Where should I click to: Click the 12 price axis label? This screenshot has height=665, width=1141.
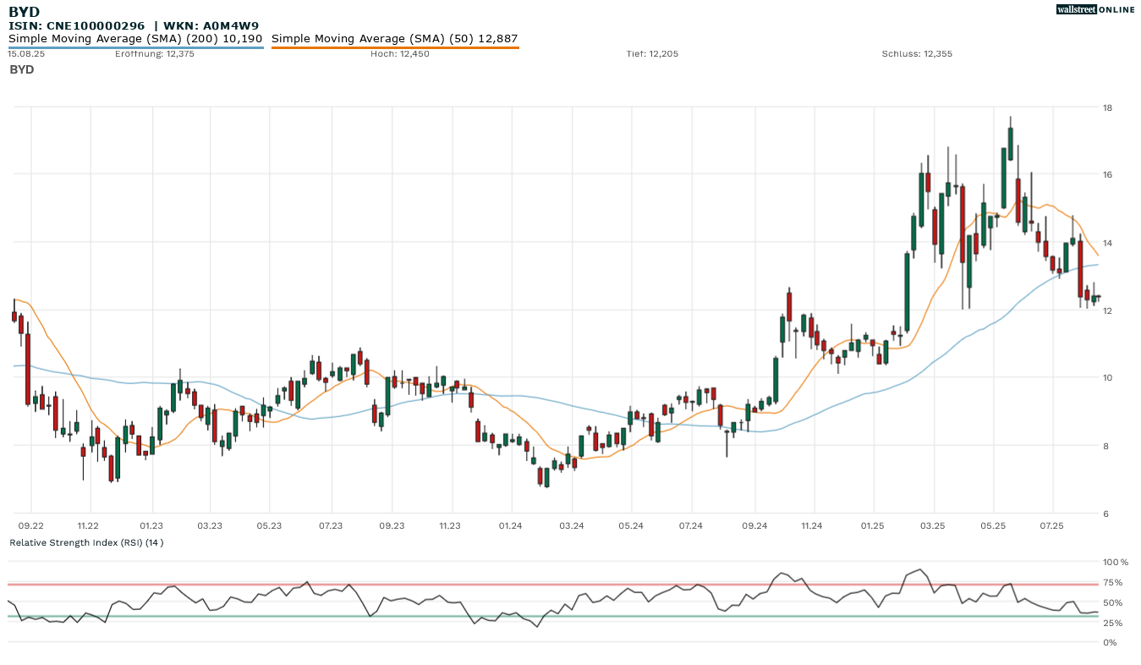coord(1106,311)
